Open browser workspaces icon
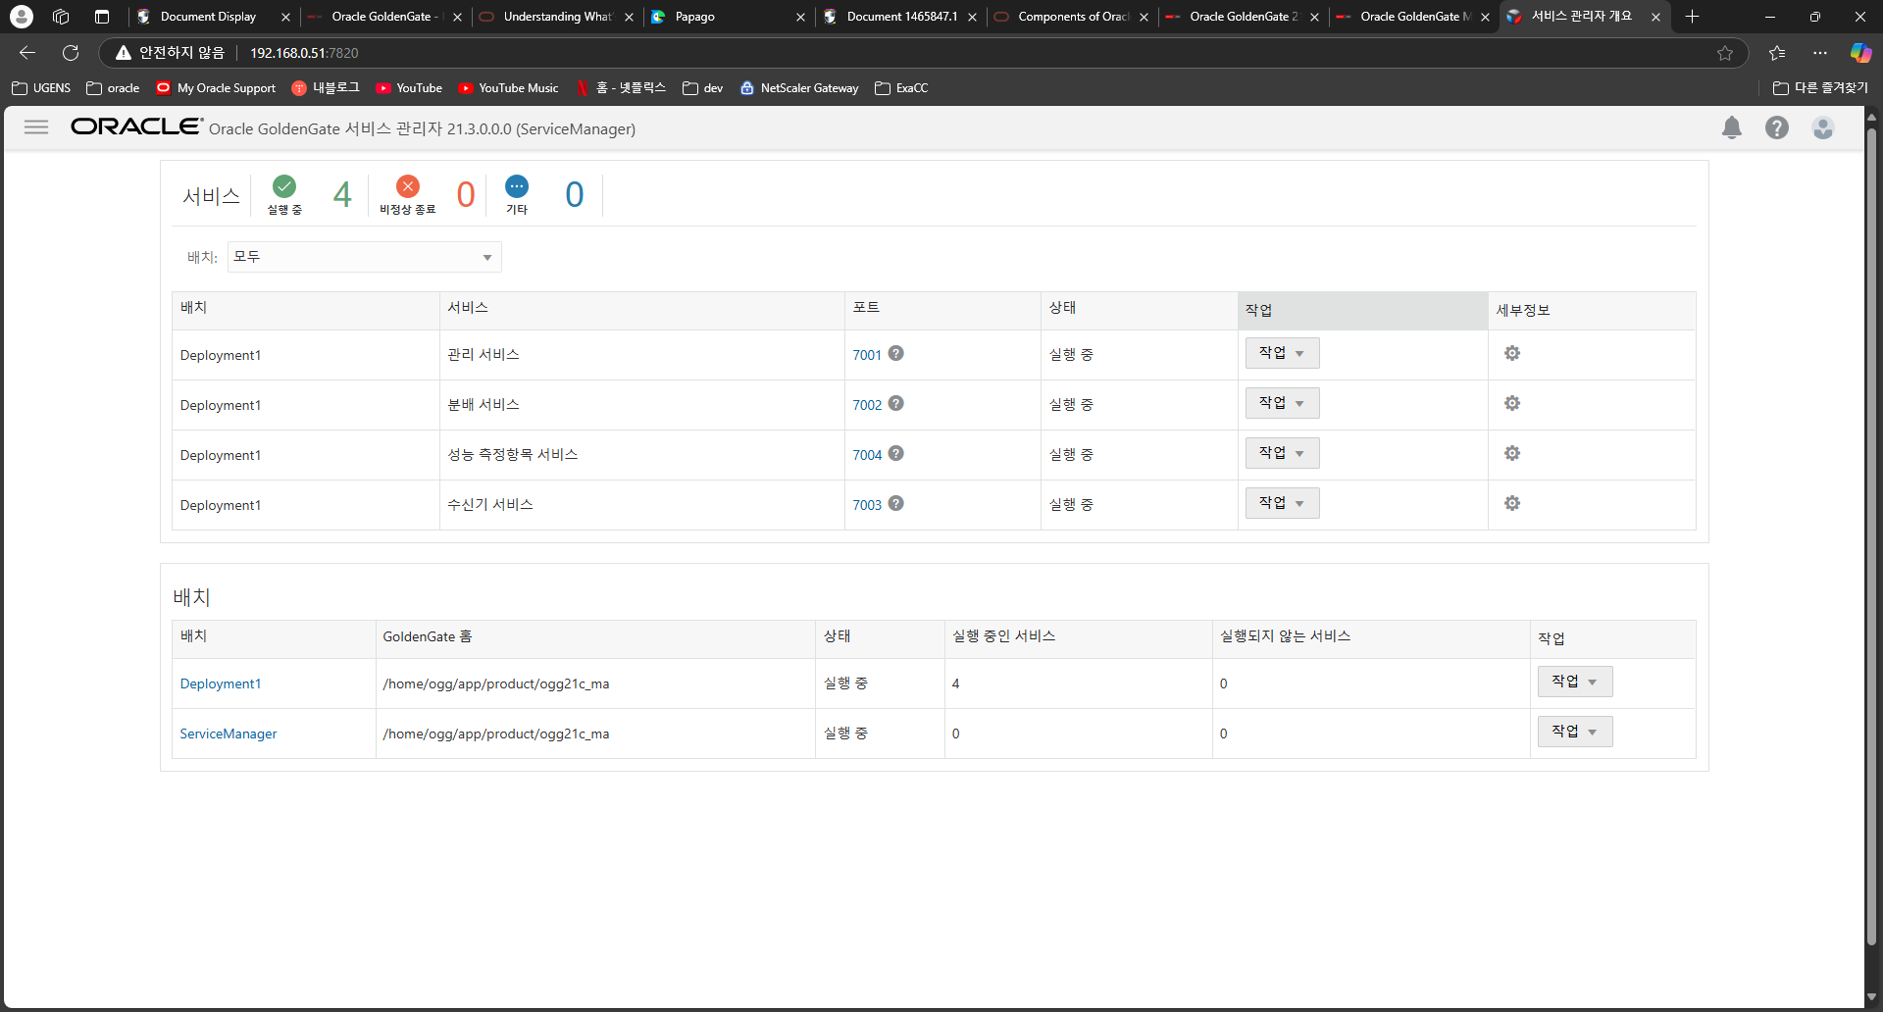Viewport: 1883px width, 1012px height. click(x=61, y=17)
